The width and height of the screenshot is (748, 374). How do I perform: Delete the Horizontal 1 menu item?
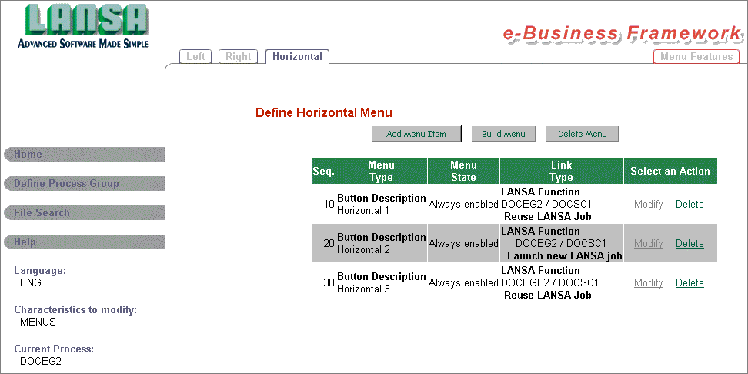[690, 205]
